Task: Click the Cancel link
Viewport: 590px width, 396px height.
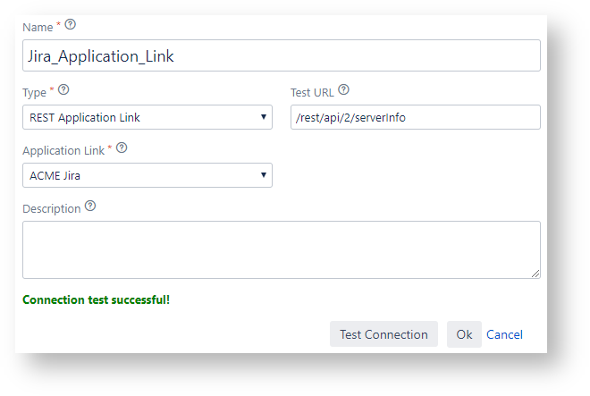Action: click(504, 334)
